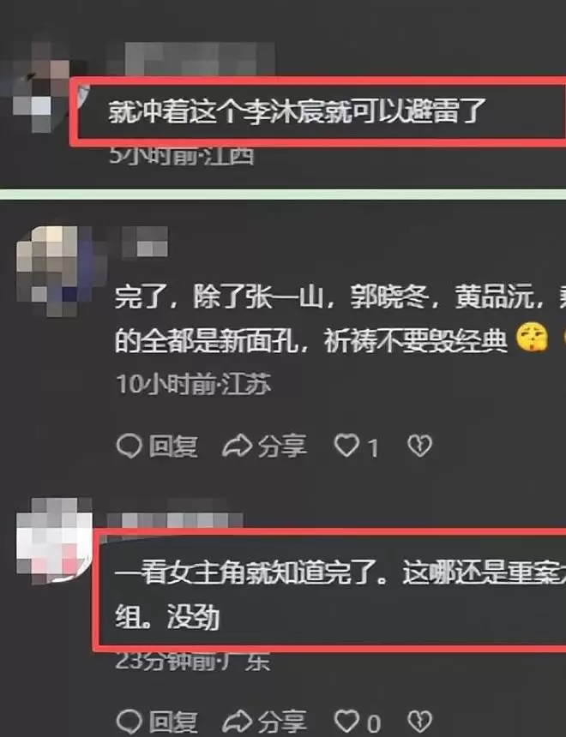Like the Guangdong comment with the heart icon
The height and width of the screenshot is (737, 566).
tap(346, 722)
